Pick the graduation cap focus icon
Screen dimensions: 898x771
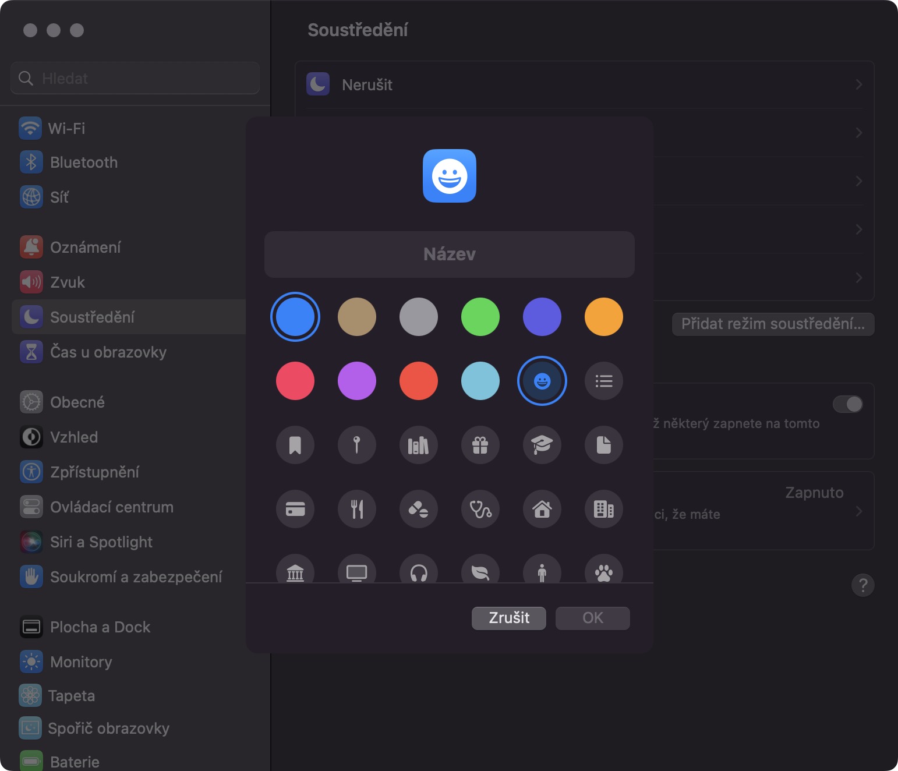(x=542, y=445)
